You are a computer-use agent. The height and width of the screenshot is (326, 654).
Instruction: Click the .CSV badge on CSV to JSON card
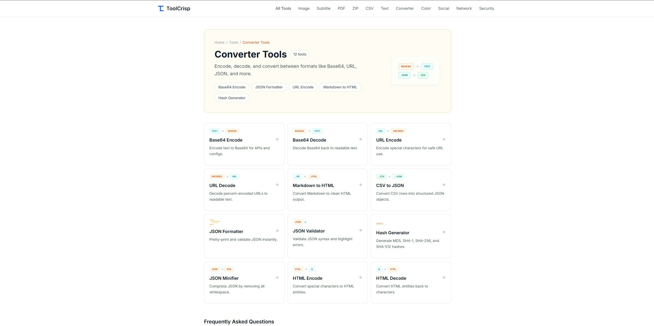click(x=381, y=176)
